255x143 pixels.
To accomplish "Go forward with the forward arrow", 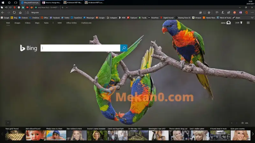I will [x=9, y=12].
